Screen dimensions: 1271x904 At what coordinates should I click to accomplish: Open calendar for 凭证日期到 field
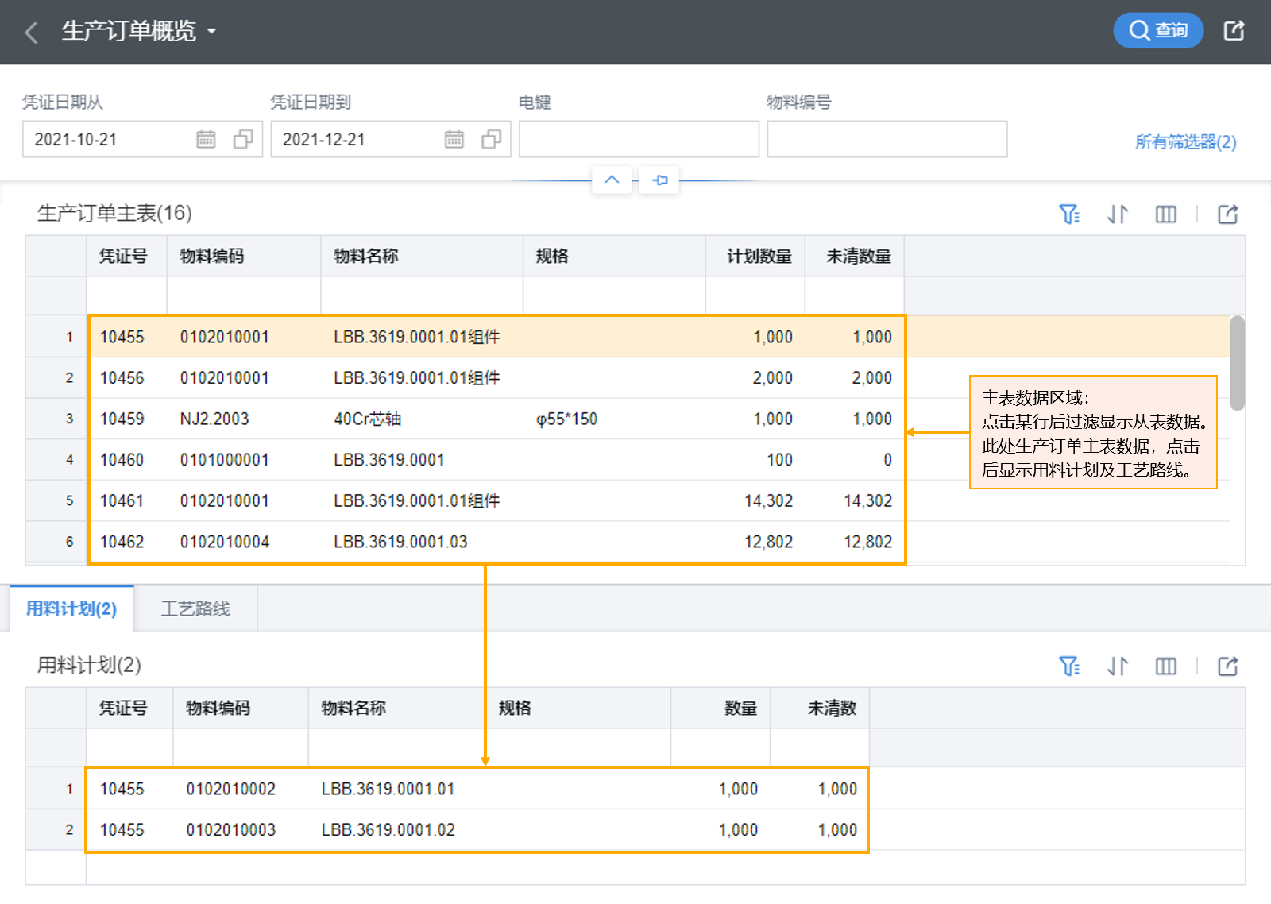tap(454, 139)
